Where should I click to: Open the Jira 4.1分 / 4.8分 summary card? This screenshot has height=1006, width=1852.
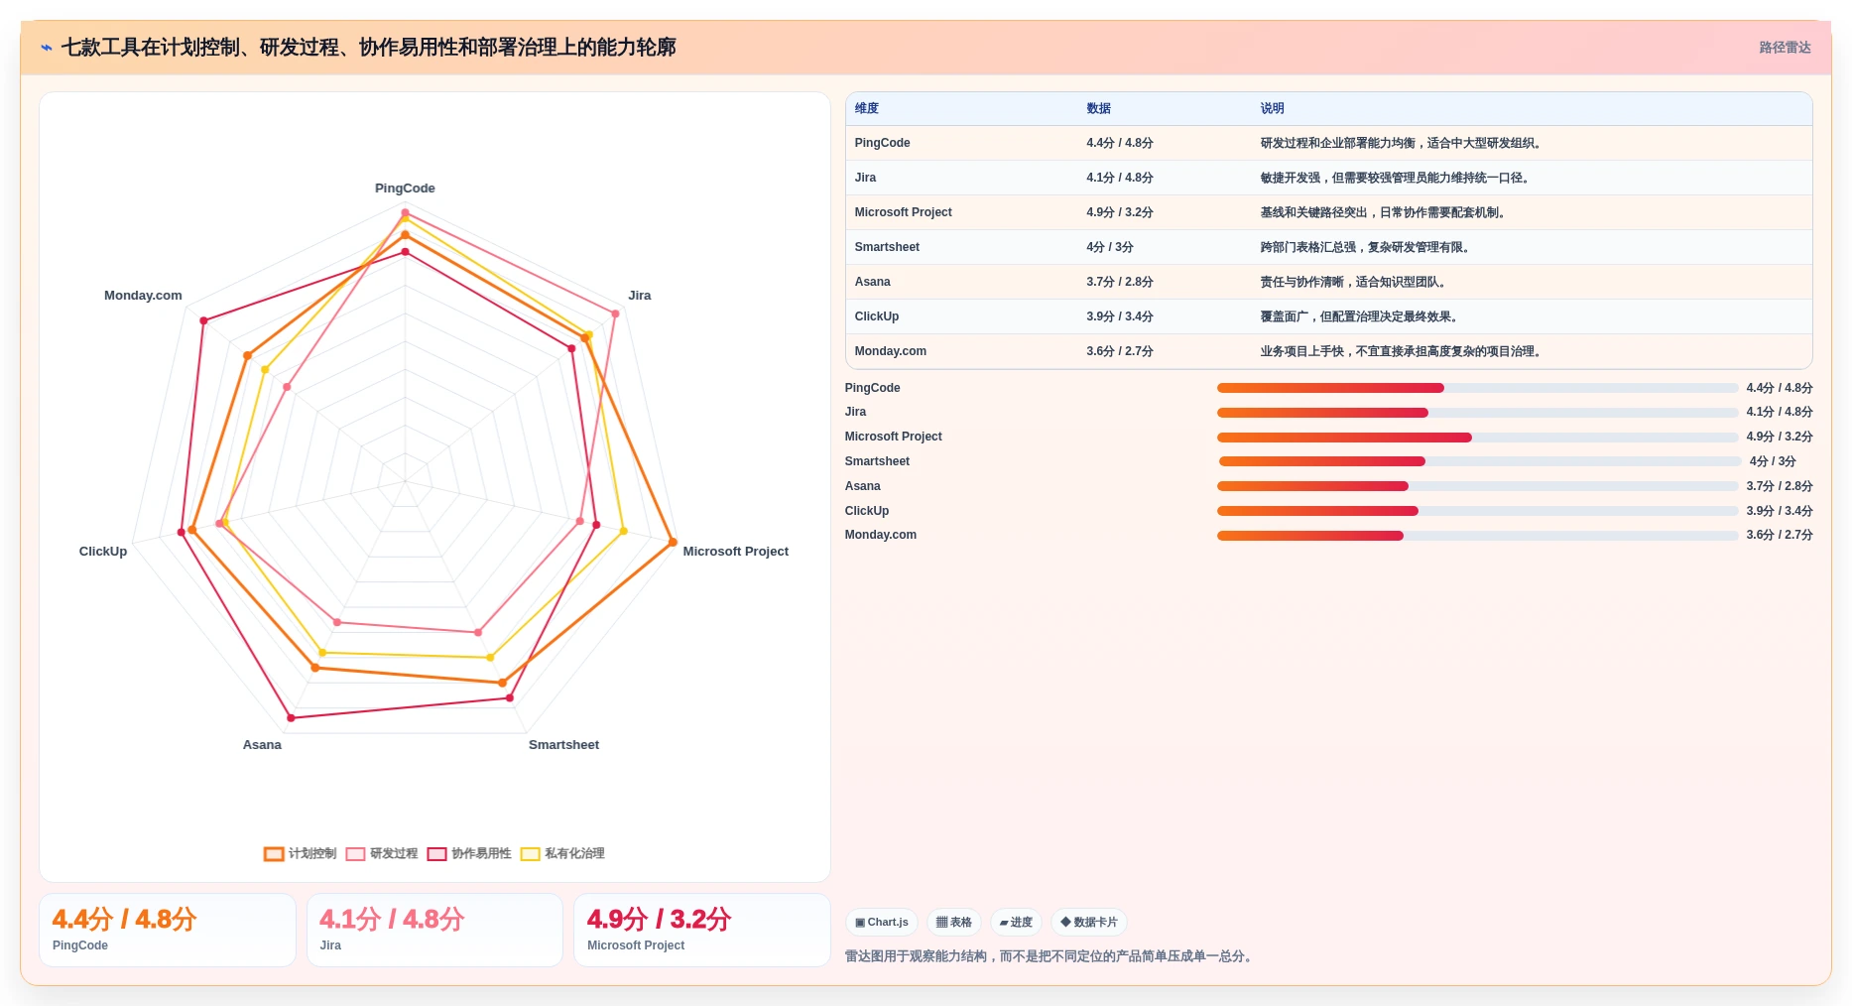pyautogui.click(x=434, y=931)
